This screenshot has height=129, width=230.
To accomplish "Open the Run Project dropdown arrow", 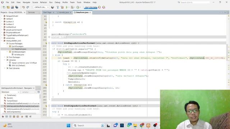I will coord(69,7).
